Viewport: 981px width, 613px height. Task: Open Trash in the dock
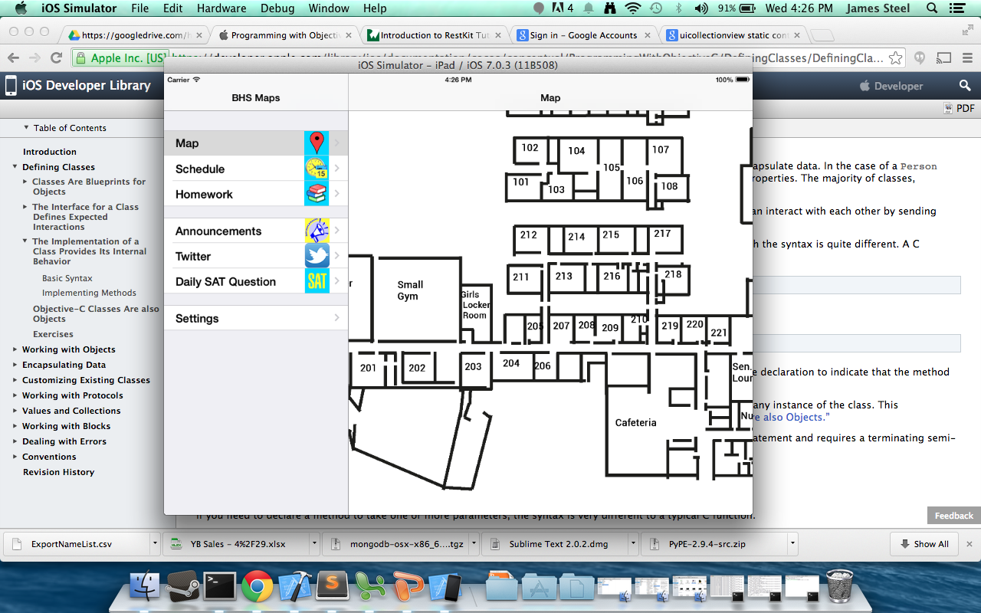(839, 586)
